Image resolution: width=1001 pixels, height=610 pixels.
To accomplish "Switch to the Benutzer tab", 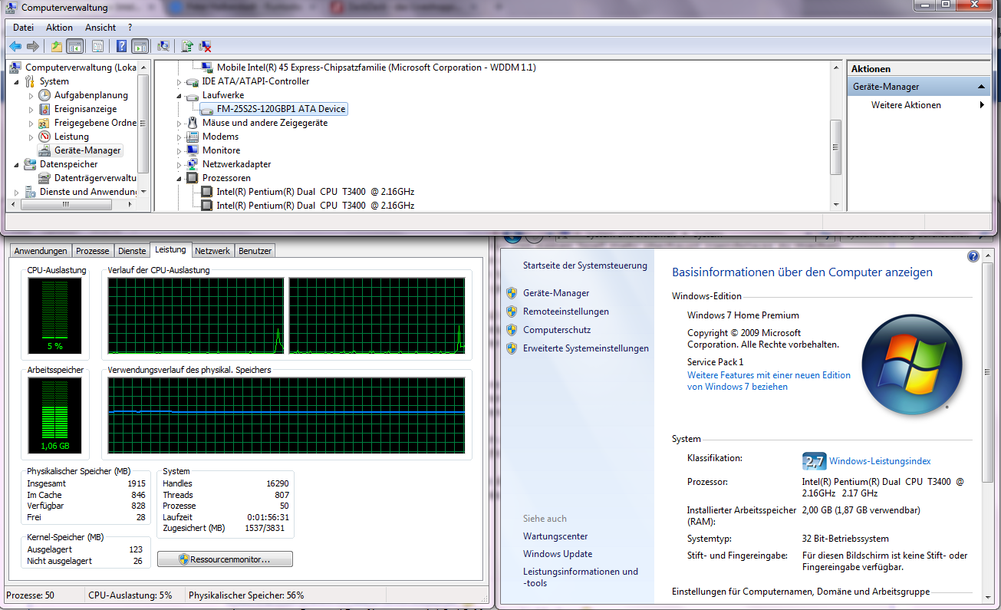I will [255, 251].
